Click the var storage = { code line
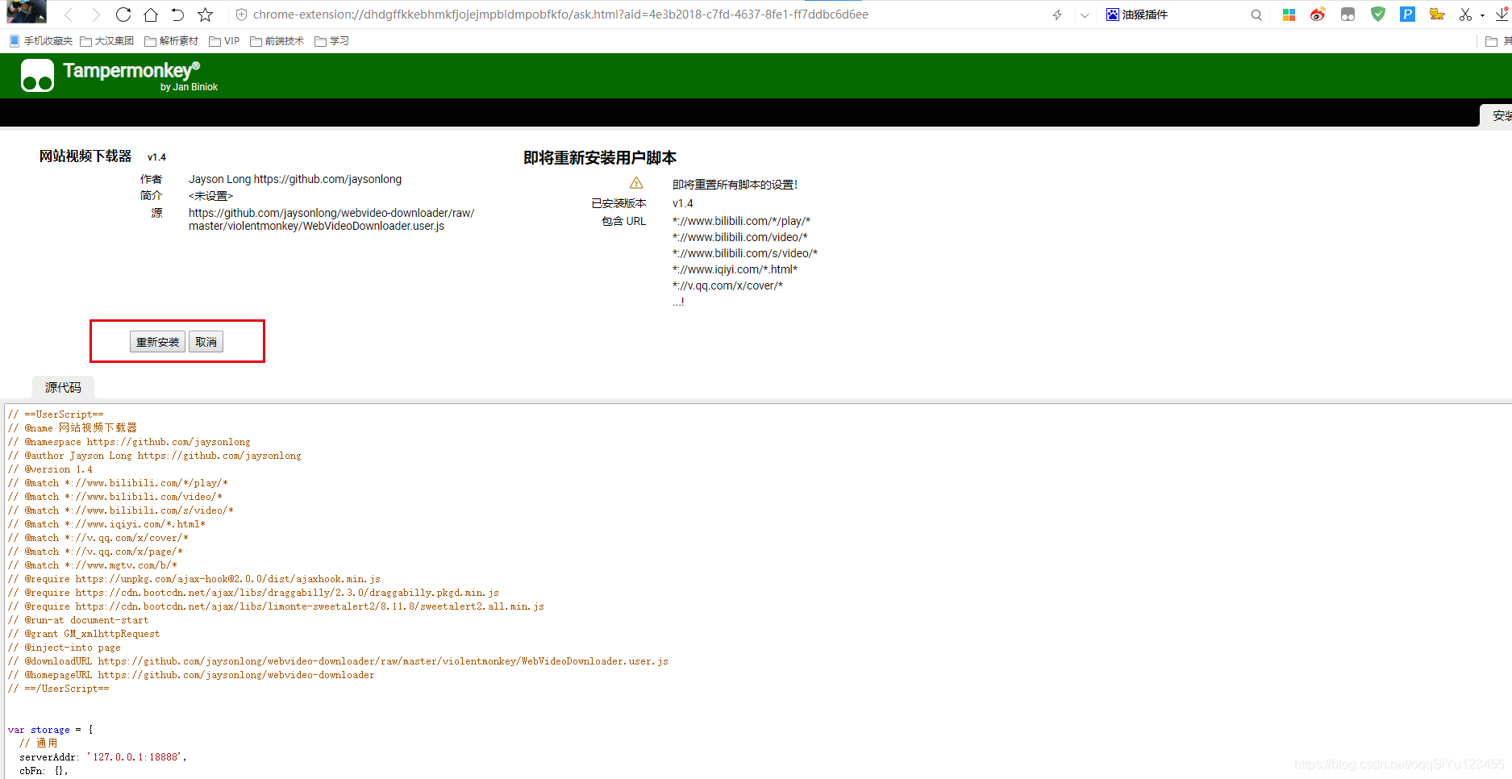 pyautogui.click(x=50, y=730)
